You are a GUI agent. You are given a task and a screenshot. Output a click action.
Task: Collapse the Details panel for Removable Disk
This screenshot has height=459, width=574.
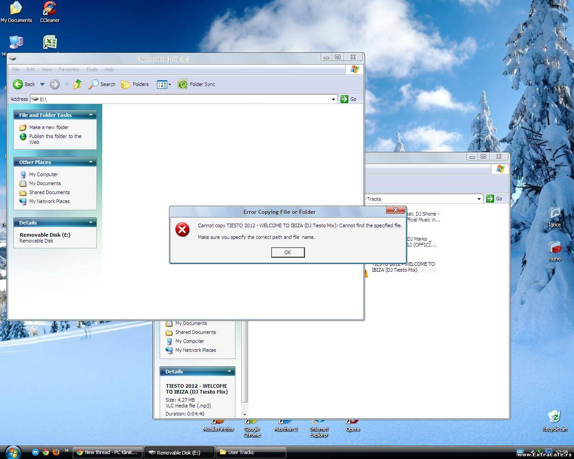coord(91,222)
